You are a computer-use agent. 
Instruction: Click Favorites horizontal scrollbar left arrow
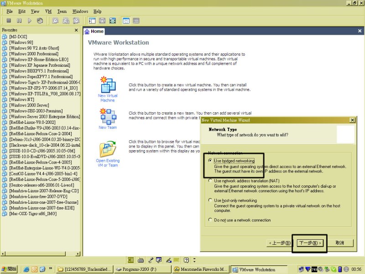[3, 253]
